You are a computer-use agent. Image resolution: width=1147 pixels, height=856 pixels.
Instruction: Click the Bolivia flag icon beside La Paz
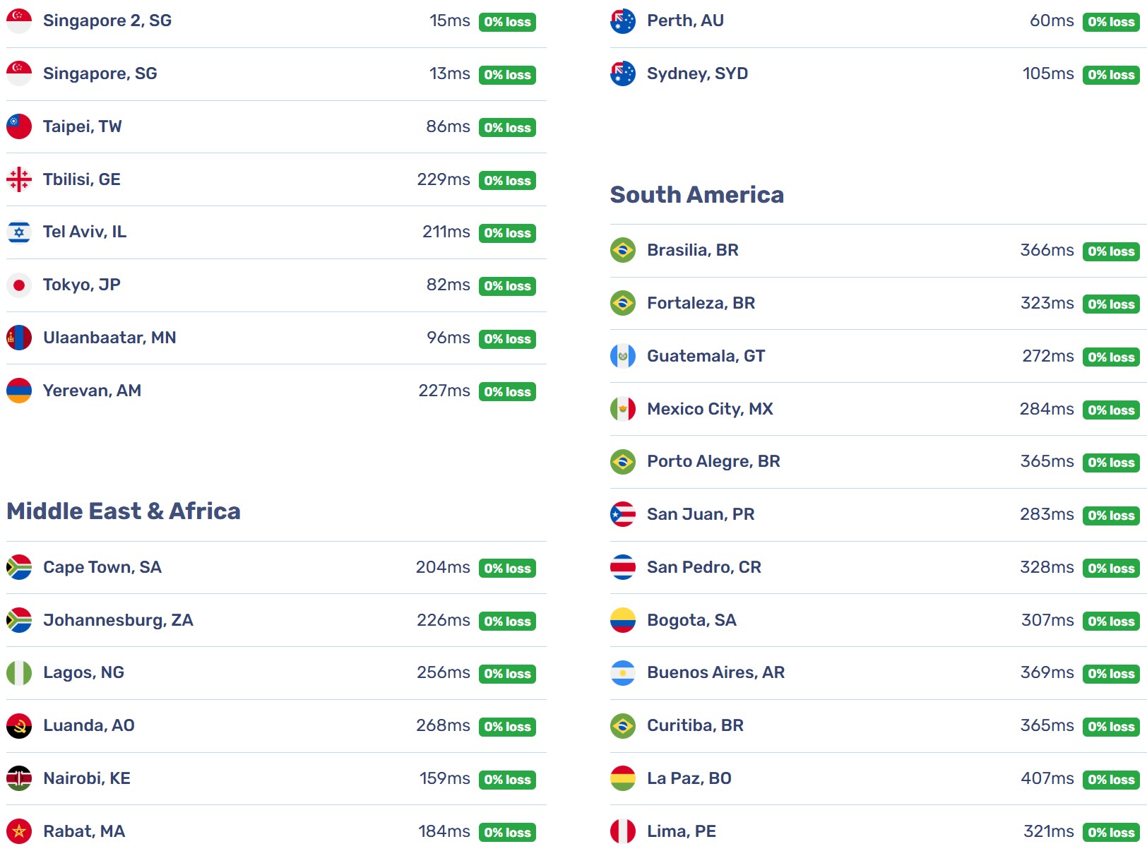click(623, 778)
